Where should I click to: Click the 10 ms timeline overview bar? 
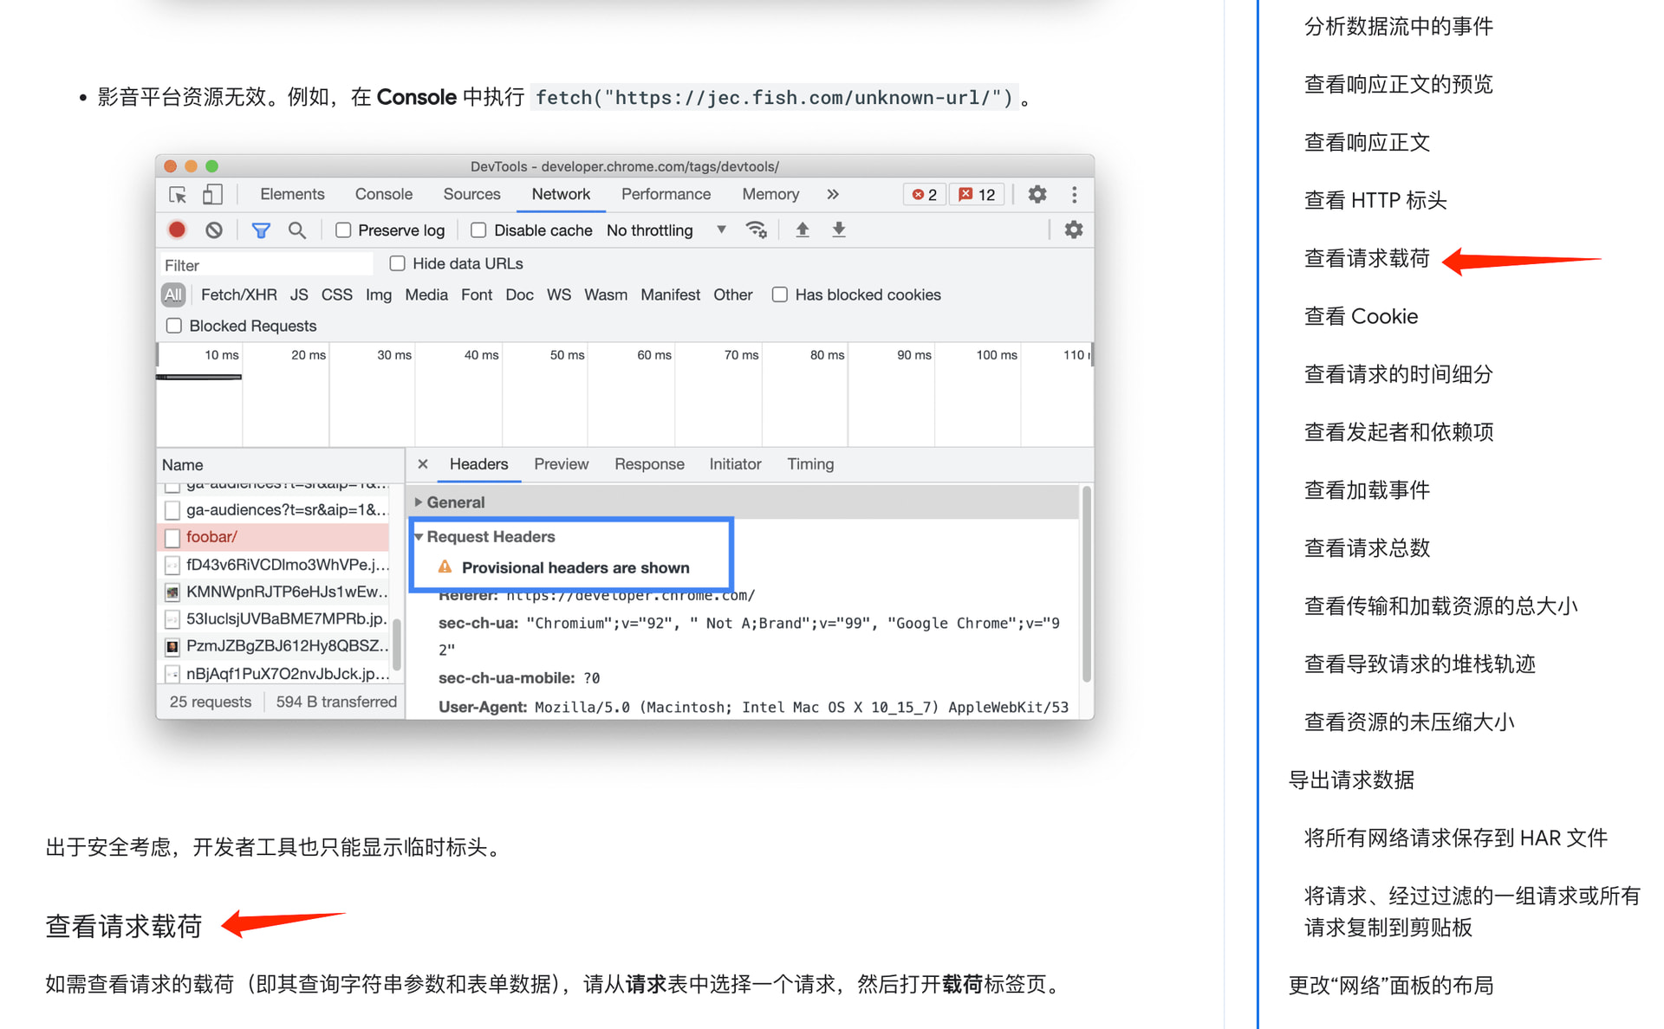click(x=198, y=377)
